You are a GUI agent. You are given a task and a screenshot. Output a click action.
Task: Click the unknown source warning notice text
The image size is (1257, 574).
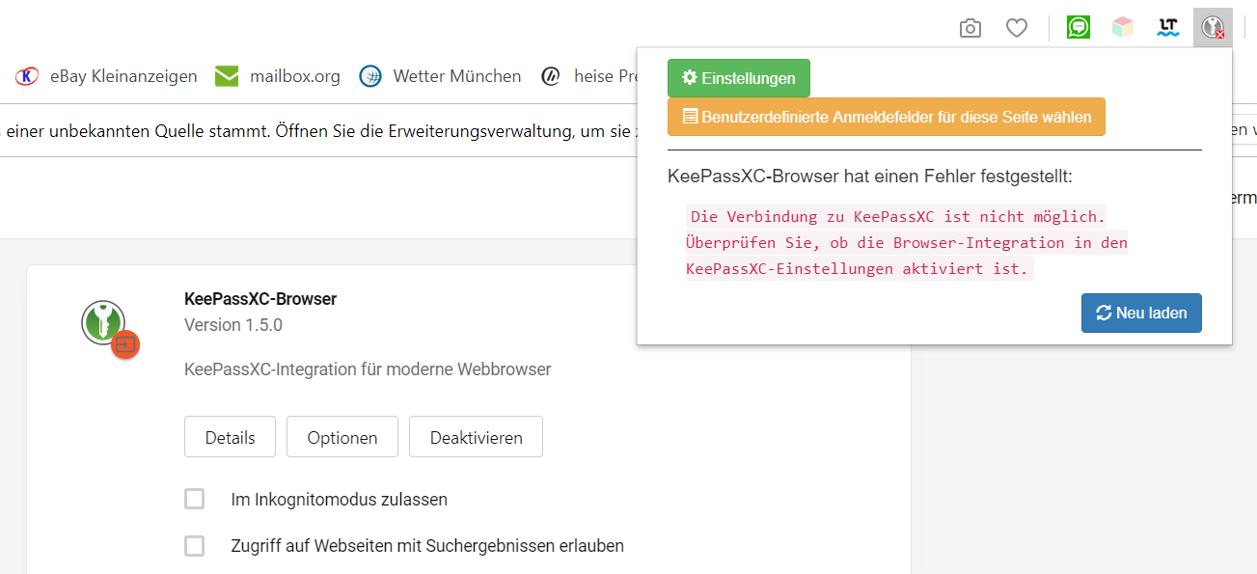[318, 130]
